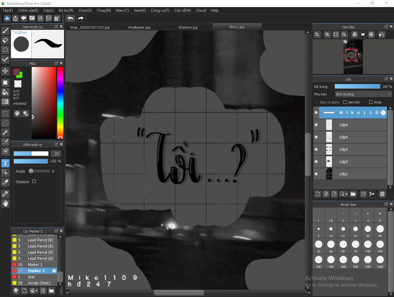Zoom out using the navigator magnifier minus

click(x=344, y=35)
